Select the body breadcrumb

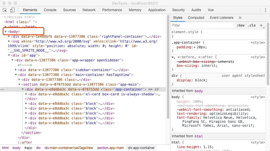16,148
